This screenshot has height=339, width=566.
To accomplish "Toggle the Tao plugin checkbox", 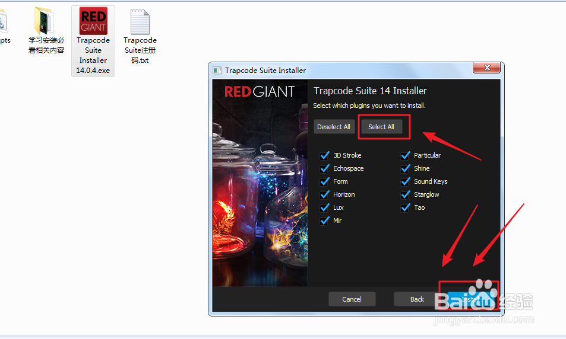I will coord(406,207).
